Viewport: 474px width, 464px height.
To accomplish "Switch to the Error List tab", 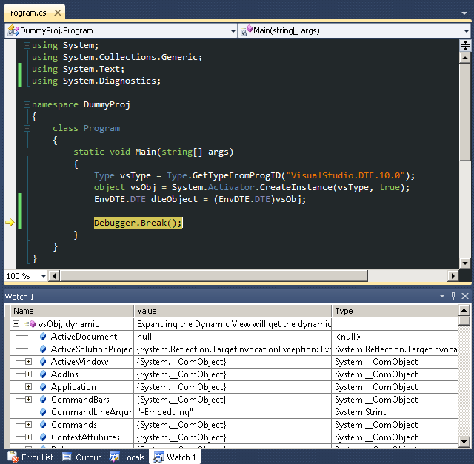I will pos(30,457).
